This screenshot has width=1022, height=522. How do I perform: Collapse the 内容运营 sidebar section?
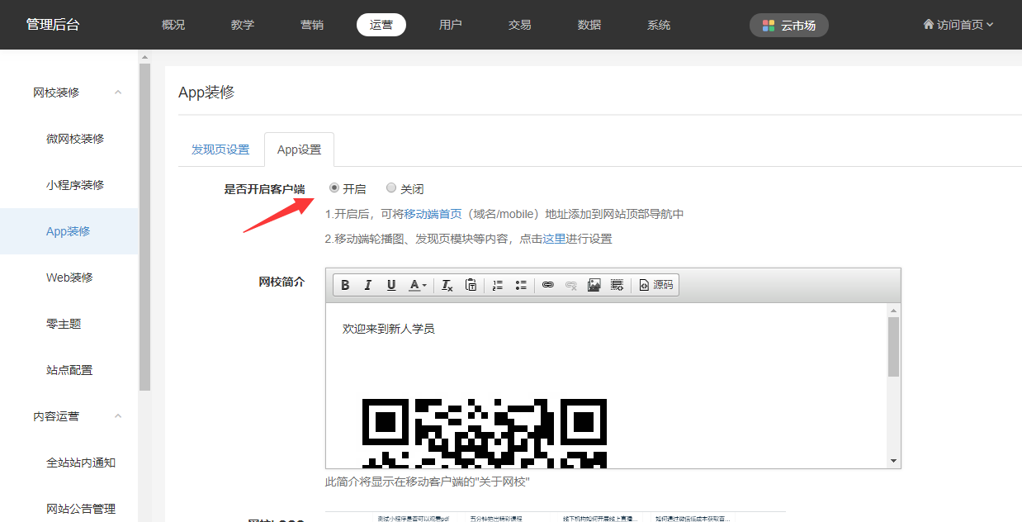(x=118, y=416)
